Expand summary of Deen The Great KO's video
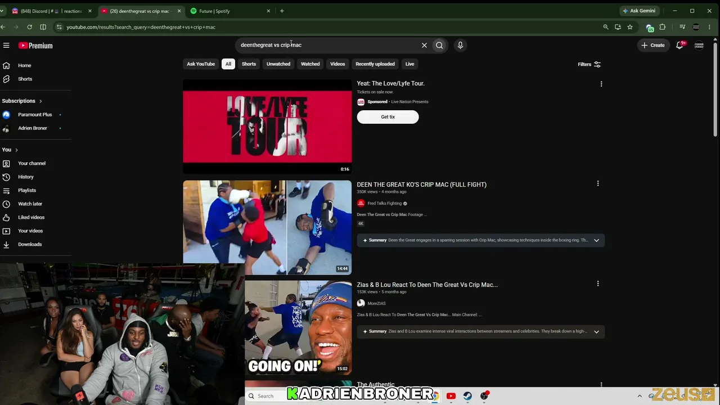This screenshot has height=405, width=720. coord(596,240)
